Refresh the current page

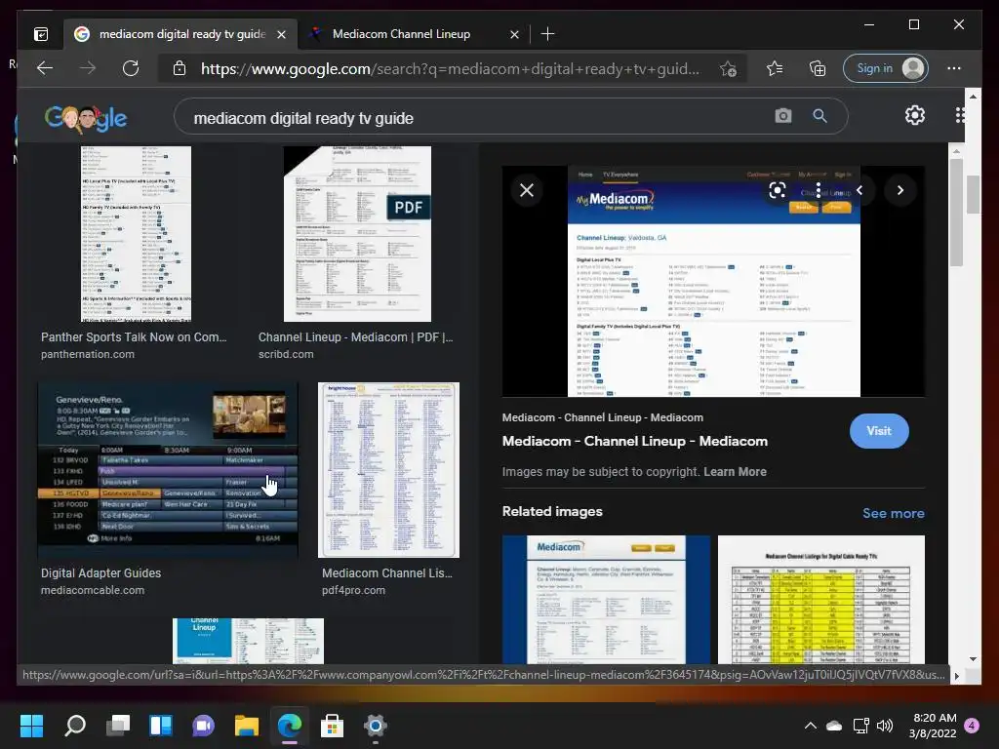pos(131,68)
